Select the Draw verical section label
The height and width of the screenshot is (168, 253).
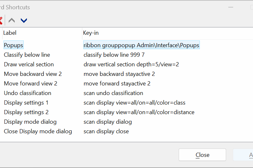(x=29, y=64)
